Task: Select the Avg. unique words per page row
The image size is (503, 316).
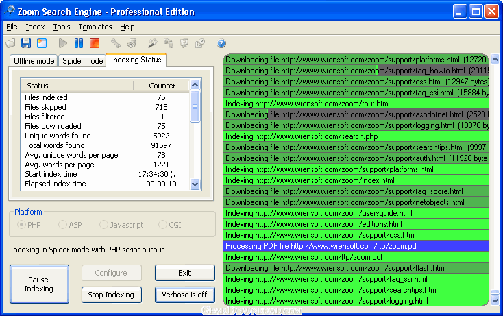Action: coord(106,155)
